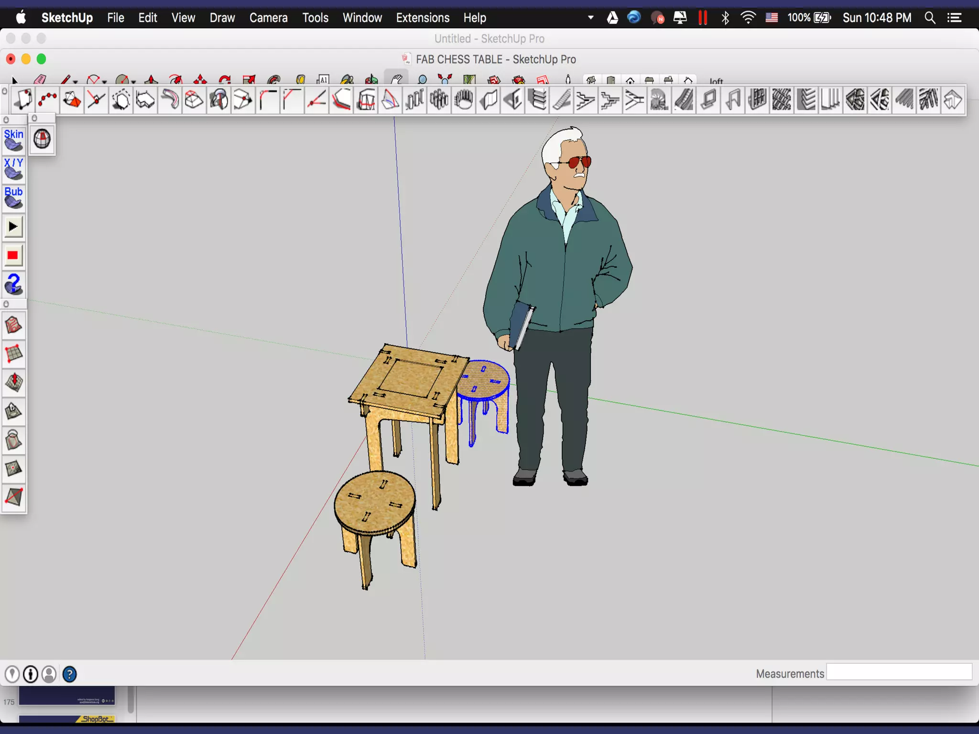Expand the macOS menu bar overflow arrow

coord(591,18)
